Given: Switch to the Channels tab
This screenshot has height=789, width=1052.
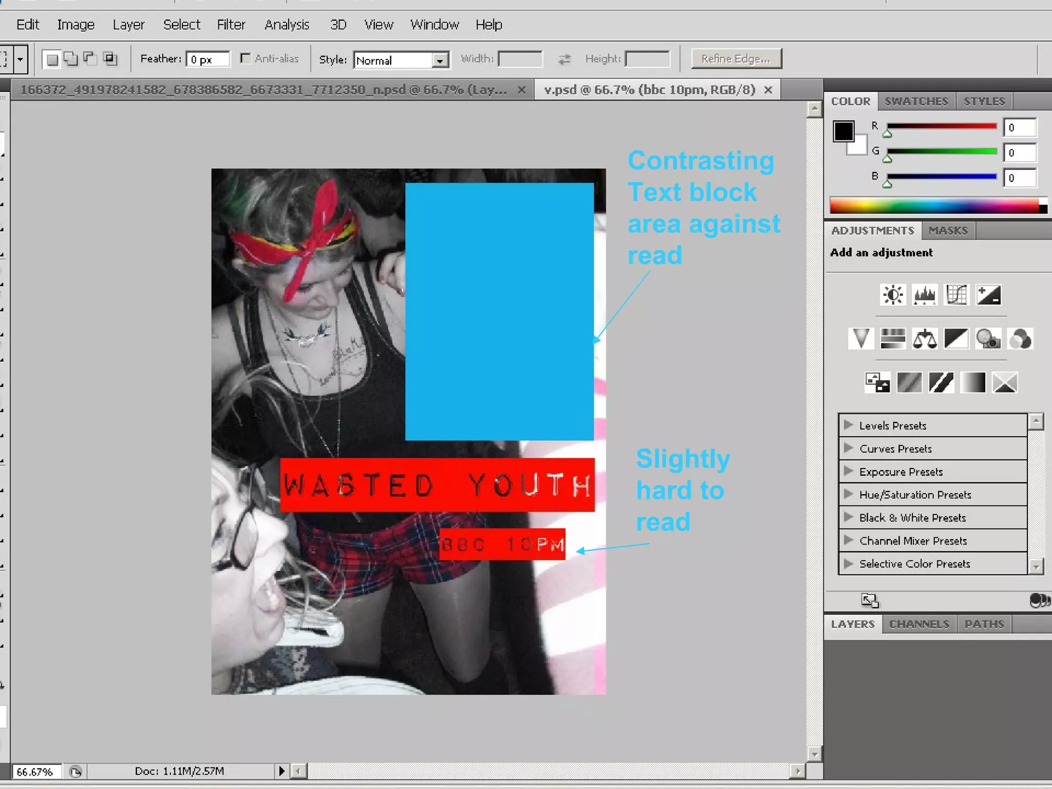Looking at the screenshot, I should [x=919, y=624].
